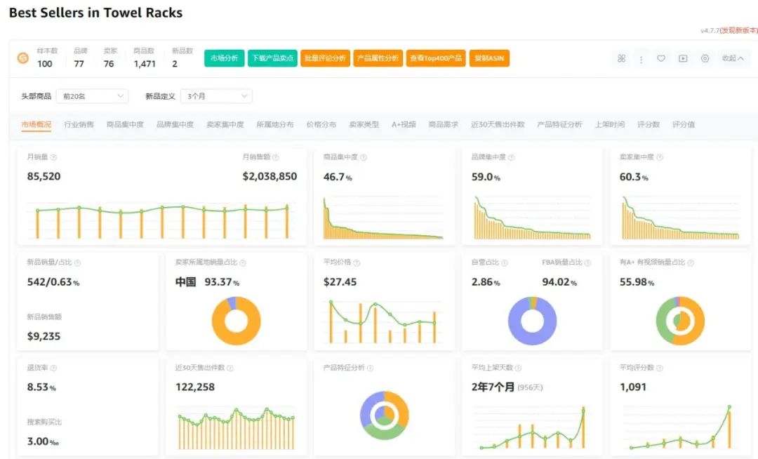Open the vertical three-dot more options icon

(x=641, y=59)
